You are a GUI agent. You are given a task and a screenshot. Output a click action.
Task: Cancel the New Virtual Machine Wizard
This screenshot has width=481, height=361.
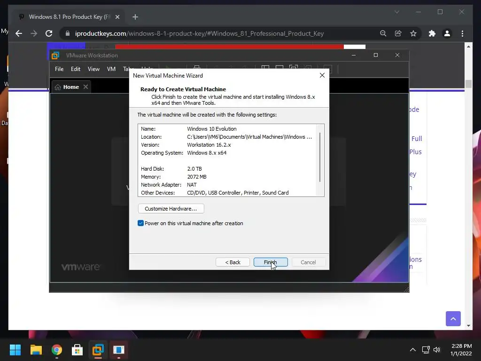[308, 262]
